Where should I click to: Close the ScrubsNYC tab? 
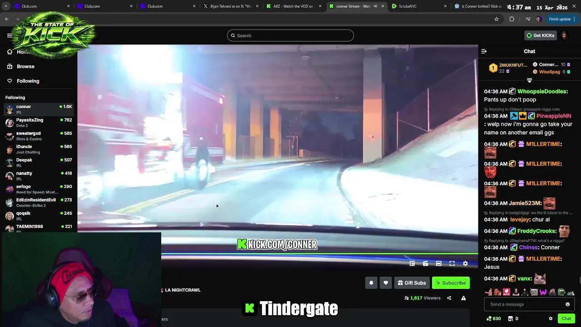[x=445, y=6]
